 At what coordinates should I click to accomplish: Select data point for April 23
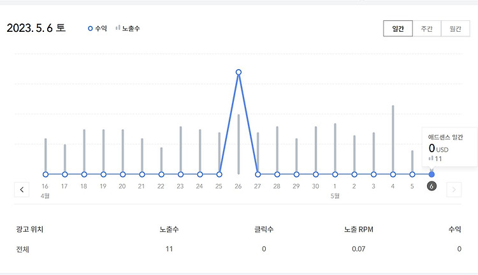tap(180, 174)
